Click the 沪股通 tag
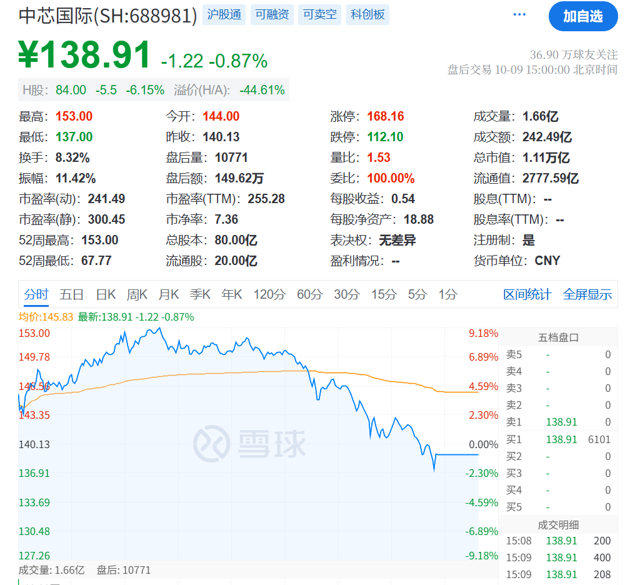This screenshot has width=630, height=585. [x=224, y=14]
